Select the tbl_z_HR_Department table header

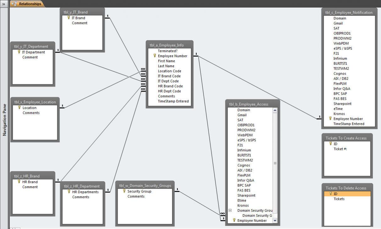tap(82, 186)
